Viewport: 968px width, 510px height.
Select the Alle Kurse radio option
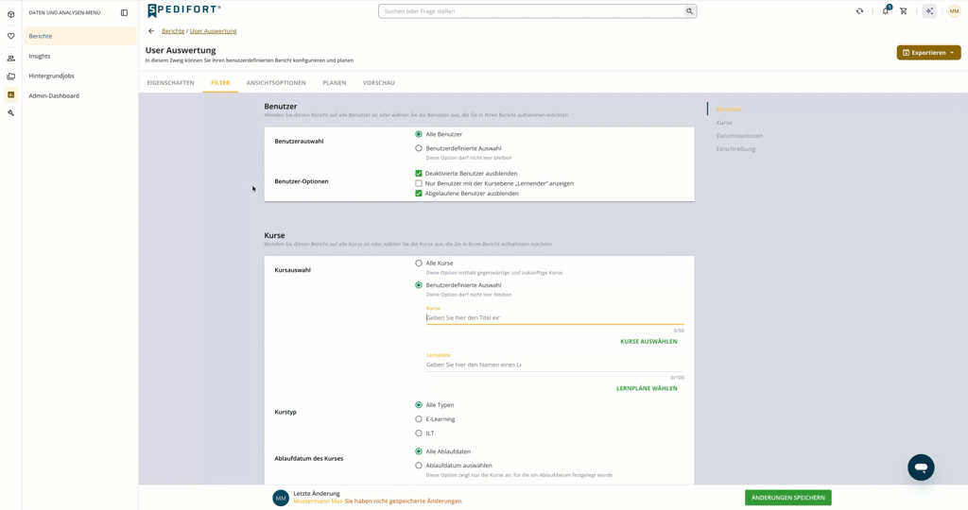[419, 263]
